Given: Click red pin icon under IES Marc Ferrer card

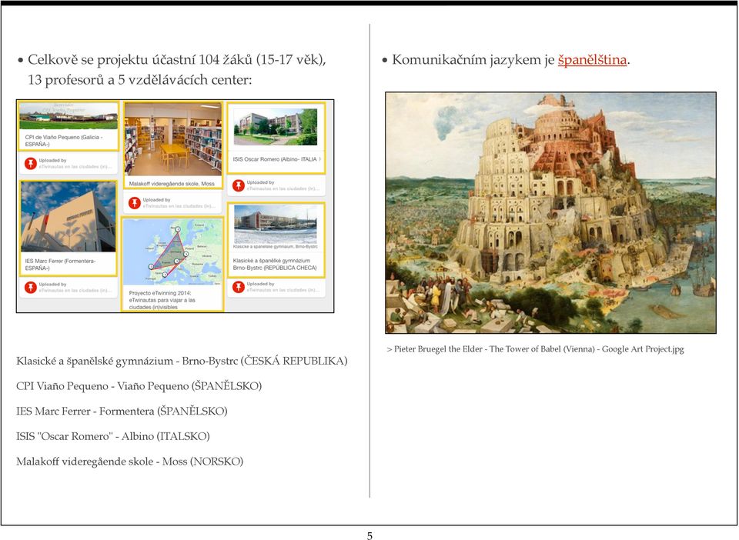Looking at the screenshot, I should tap(31, 287).
